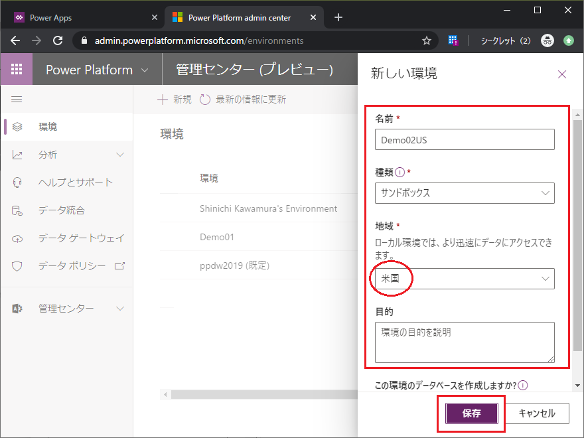Open the app launcher waffle icon
Viewport: 584px width, 438px height.
[17, 69]
